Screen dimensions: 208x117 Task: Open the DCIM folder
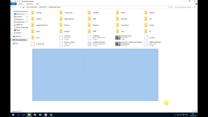pyautogui.click(x=92, y=19)
